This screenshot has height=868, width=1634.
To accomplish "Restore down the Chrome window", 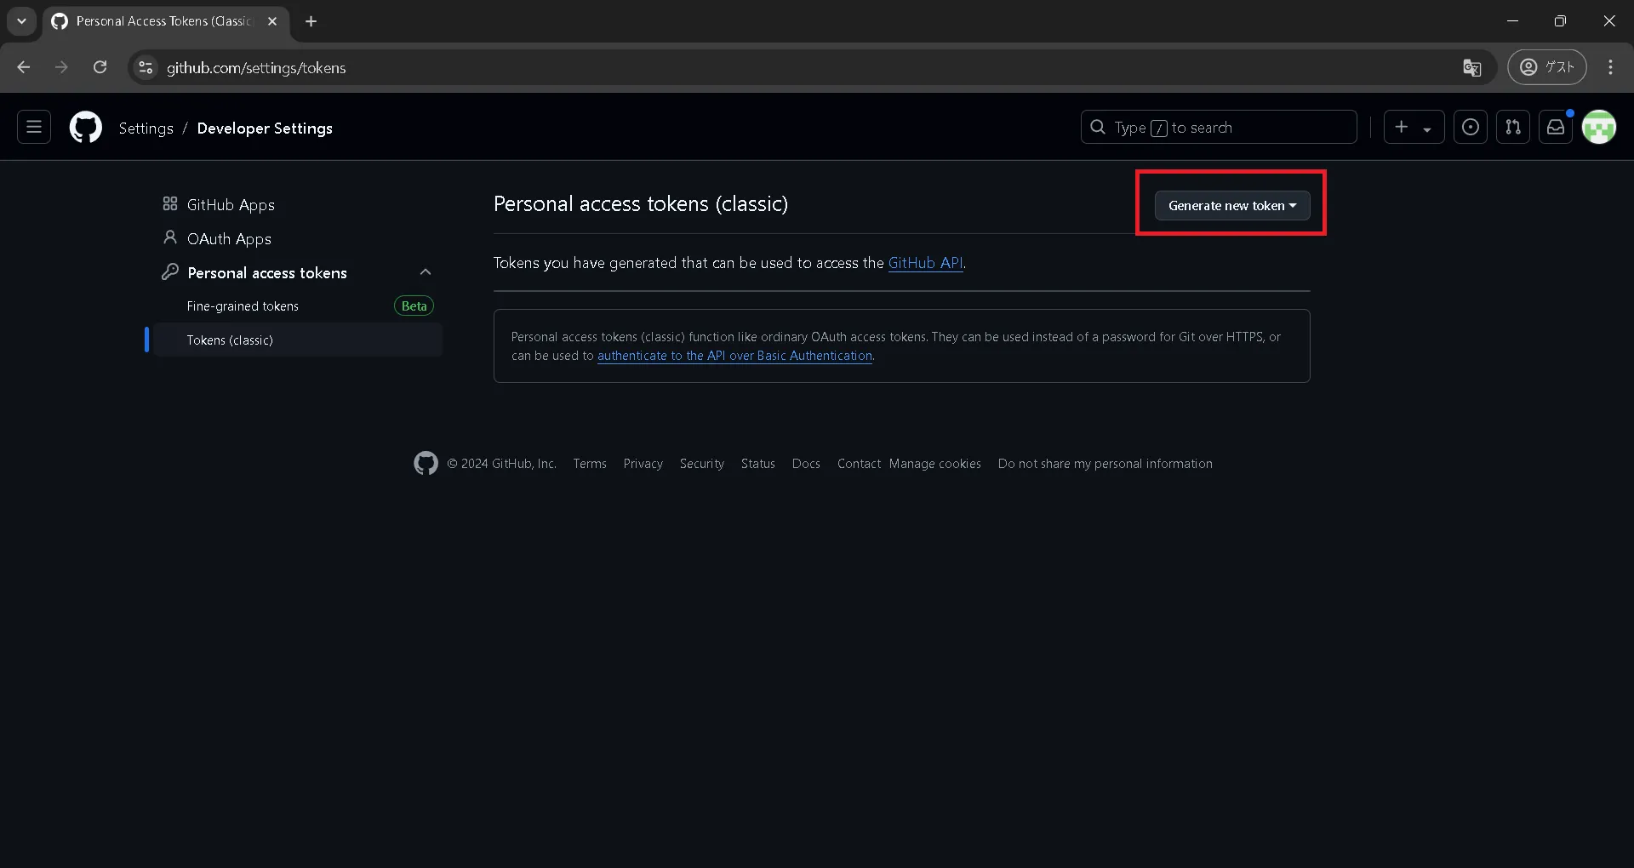I will point(1560,21).
